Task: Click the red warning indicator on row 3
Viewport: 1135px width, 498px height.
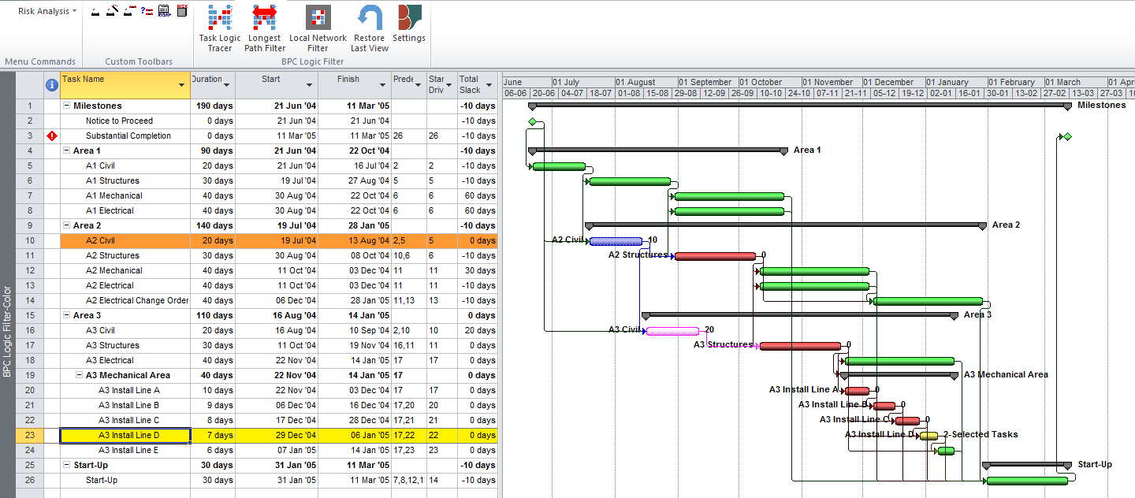Action: coord(52,136)
